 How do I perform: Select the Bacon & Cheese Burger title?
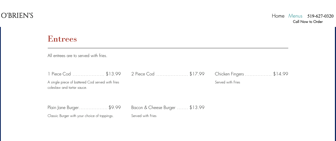153,108
